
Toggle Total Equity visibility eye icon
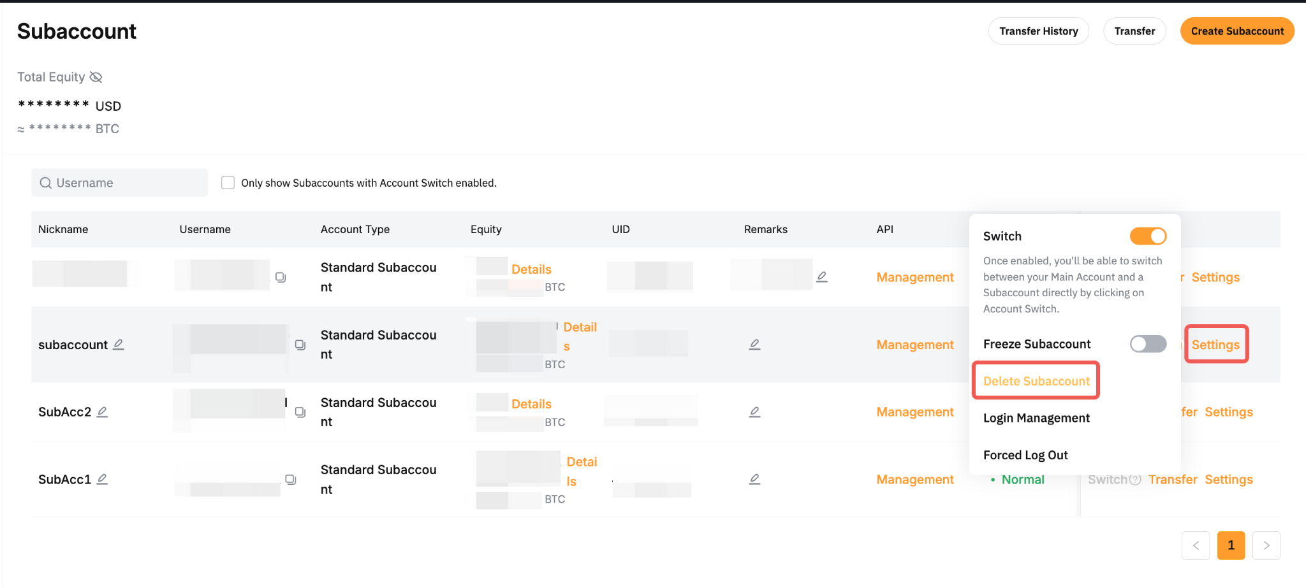click(x=96, y=77)
